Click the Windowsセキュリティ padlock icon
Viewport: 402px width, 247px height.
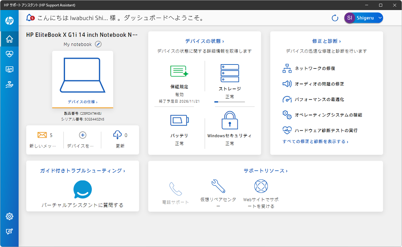coord(229,120)
